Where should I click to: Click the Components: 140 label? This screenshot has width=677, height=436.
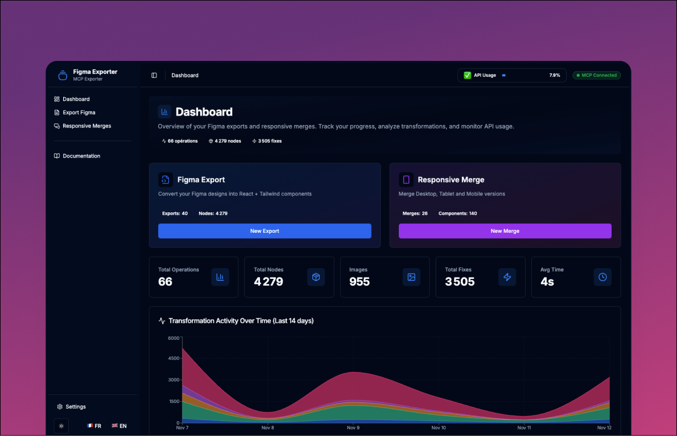457,213
